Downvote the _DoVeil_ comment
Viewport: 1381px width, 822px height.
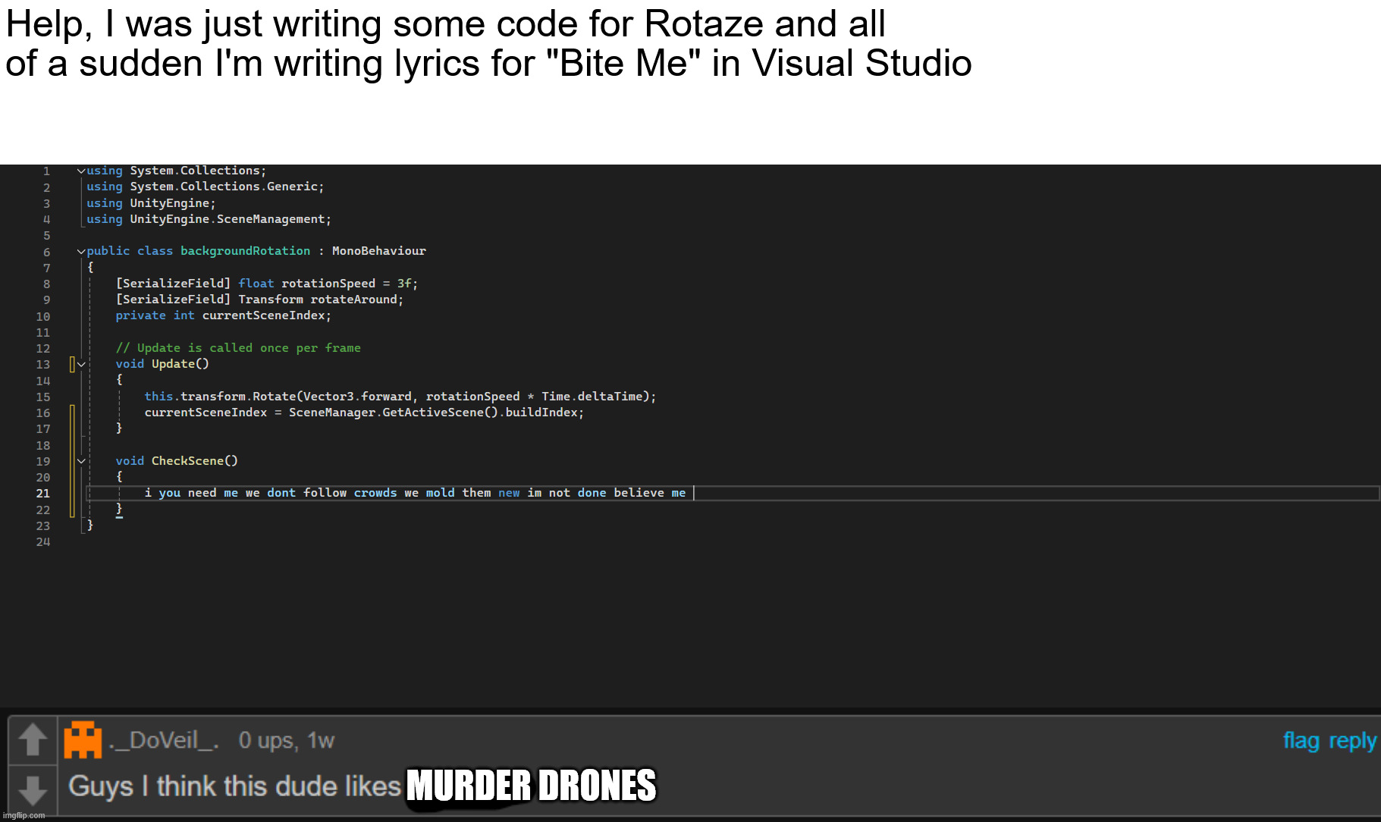tap(33, 789)
